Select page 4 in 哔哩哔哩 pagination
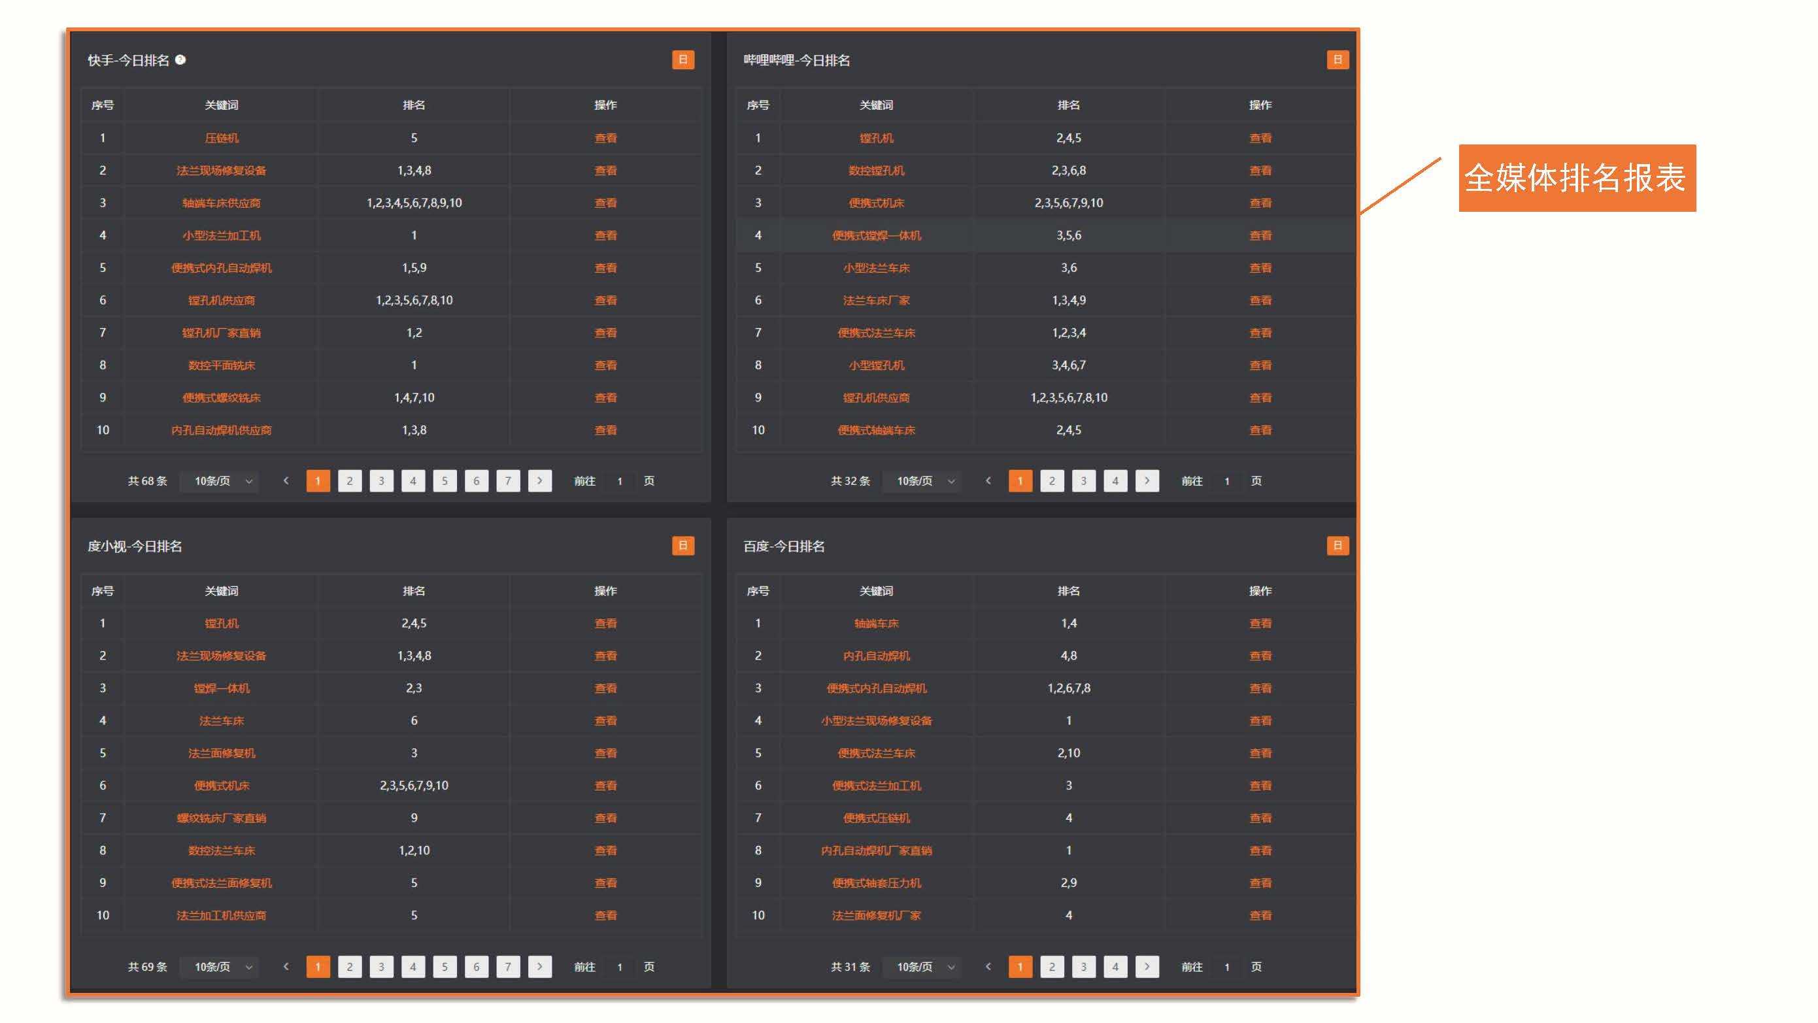This screenshot has height=1023, width=1818. (1115, 480)
